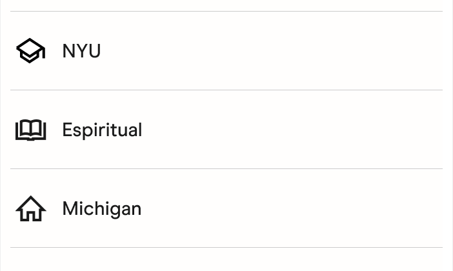Click the open book icon beside Espiritual
This screenshot has width=453, height=271.
coord(30,130)
